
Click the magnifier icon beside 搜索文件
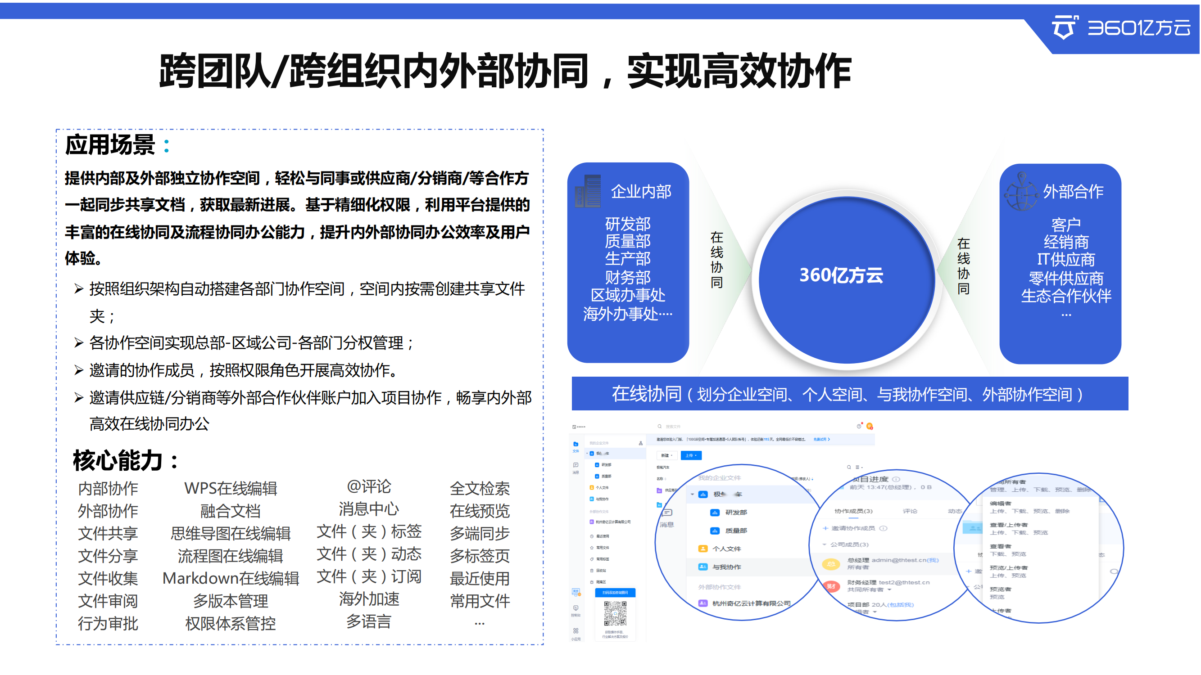point(660,426)
